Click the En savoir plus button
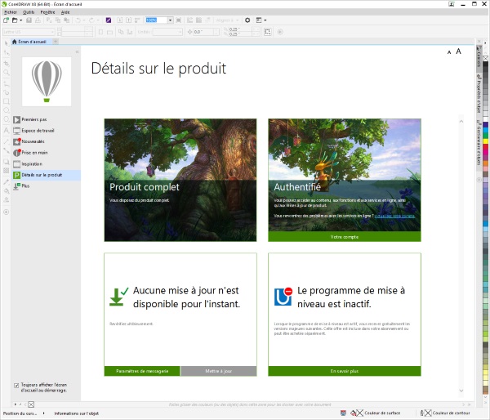The width and height of the screenshot is (490, 420). [x=345, y=371]
